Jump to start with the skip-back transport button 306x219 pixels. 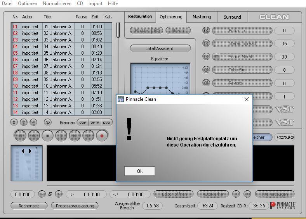pos(20,136)
